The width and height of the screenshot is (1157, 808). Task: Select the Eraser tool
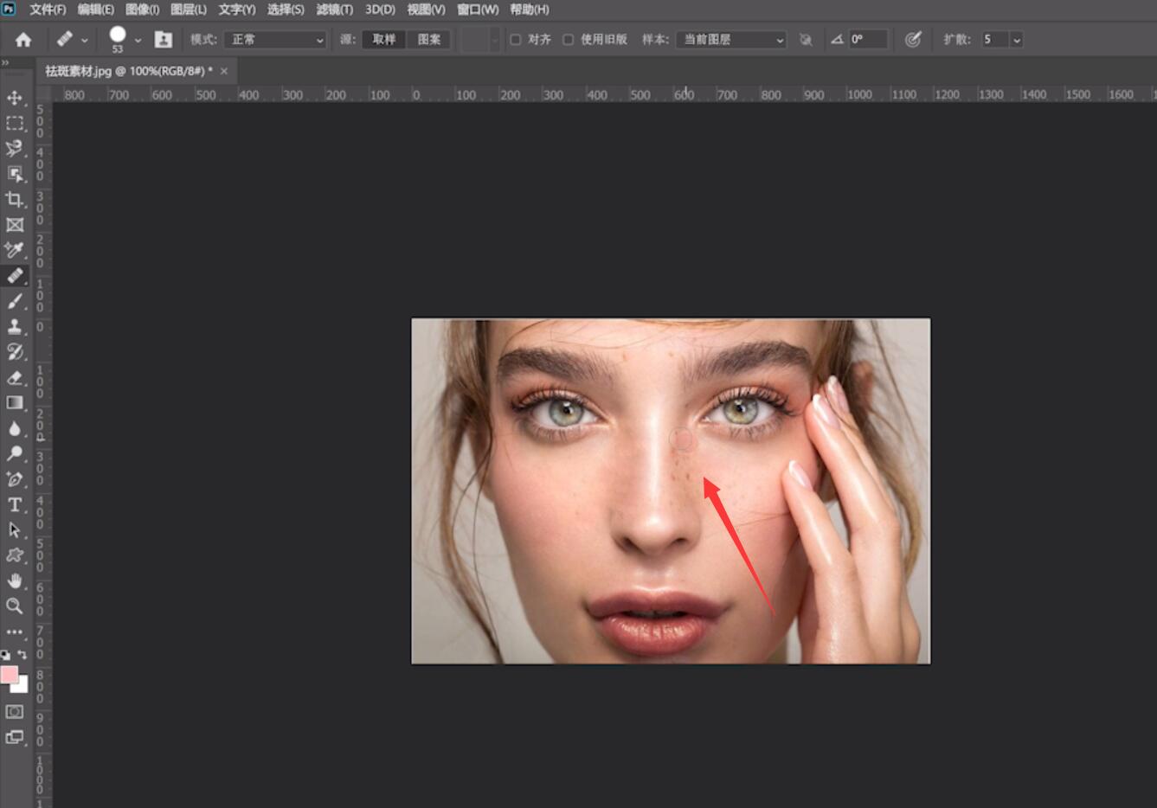tap(15, 377)
